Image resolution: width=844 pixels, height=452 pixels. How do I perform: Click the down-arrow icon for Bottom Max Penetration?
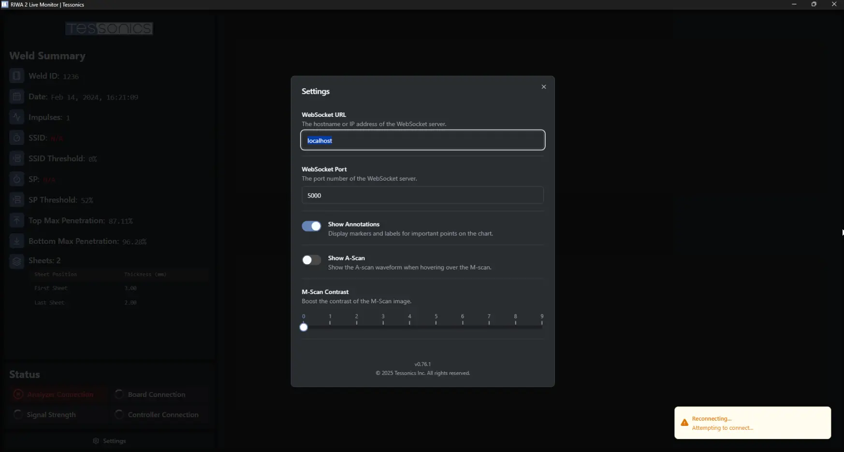point(16,241)
